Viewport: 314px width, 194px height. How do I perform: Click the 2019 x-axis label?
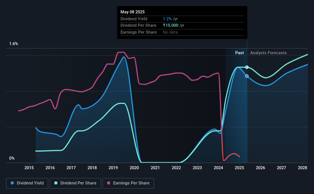(x=113, y=168)
